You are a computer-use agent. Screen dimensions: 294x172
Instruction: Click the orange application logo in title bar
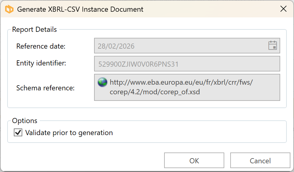tap(9, 9)
